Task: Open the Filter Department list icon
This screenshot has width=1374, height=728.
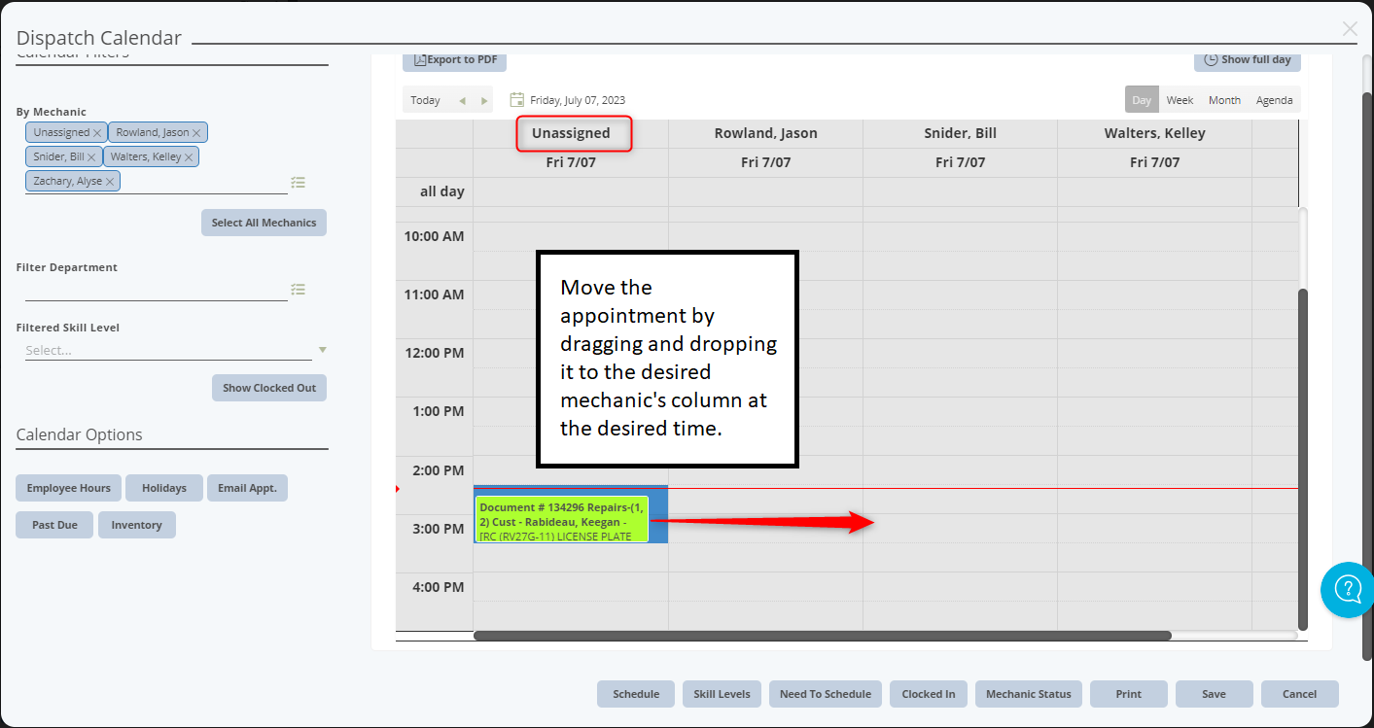Action: click(298, 289)
